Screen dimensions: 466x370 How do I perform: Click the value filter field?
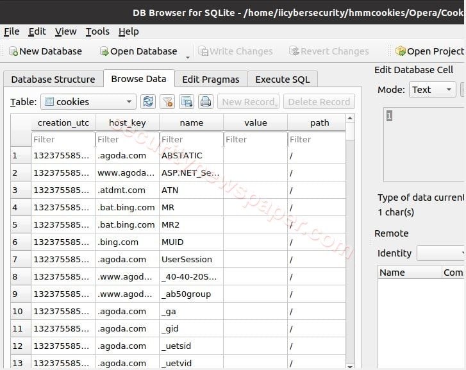tap(255, 139)
